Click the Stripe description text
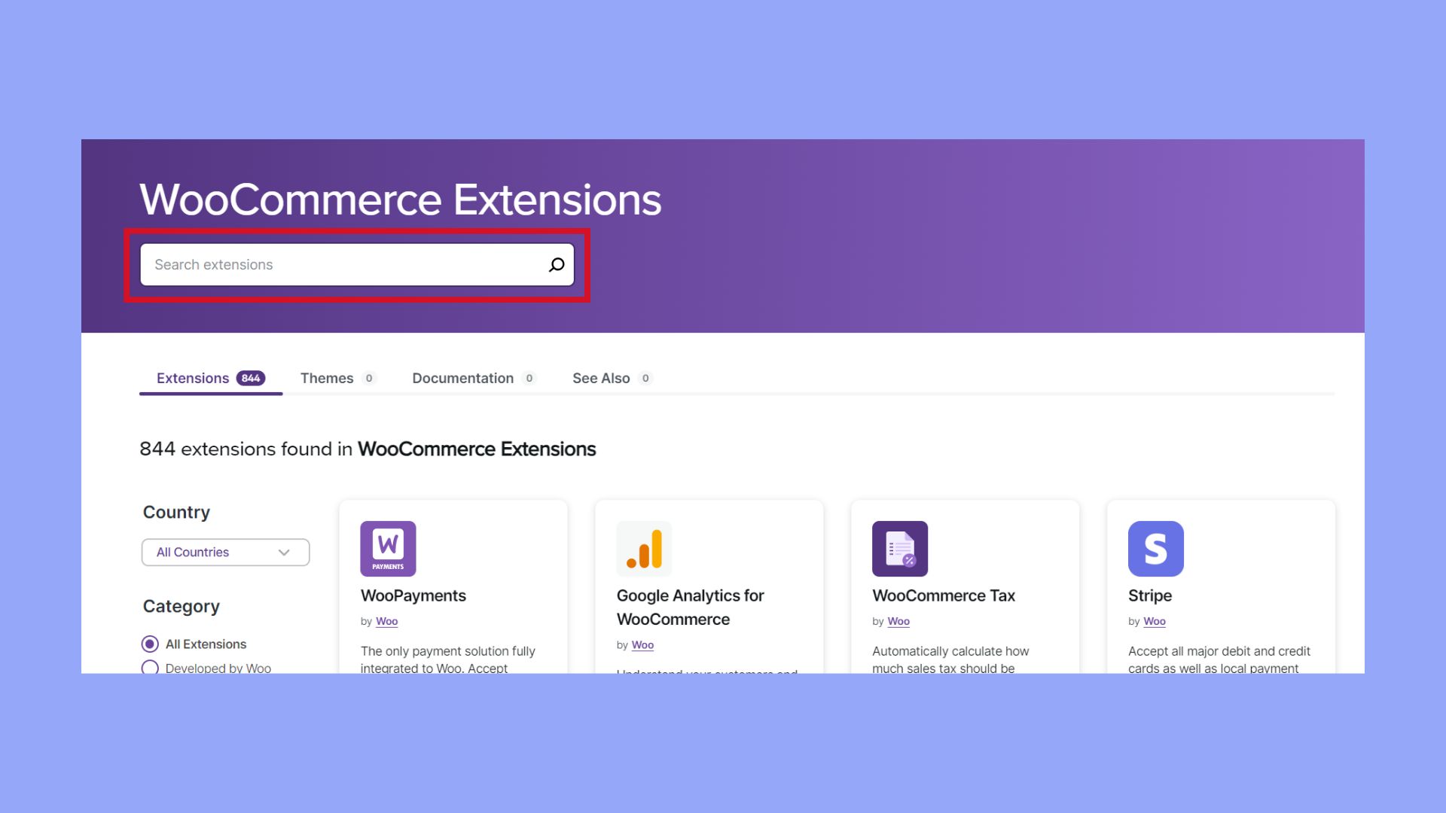Image resolution: width=1446 pixels, height=813 pixels. [1219, 659]
